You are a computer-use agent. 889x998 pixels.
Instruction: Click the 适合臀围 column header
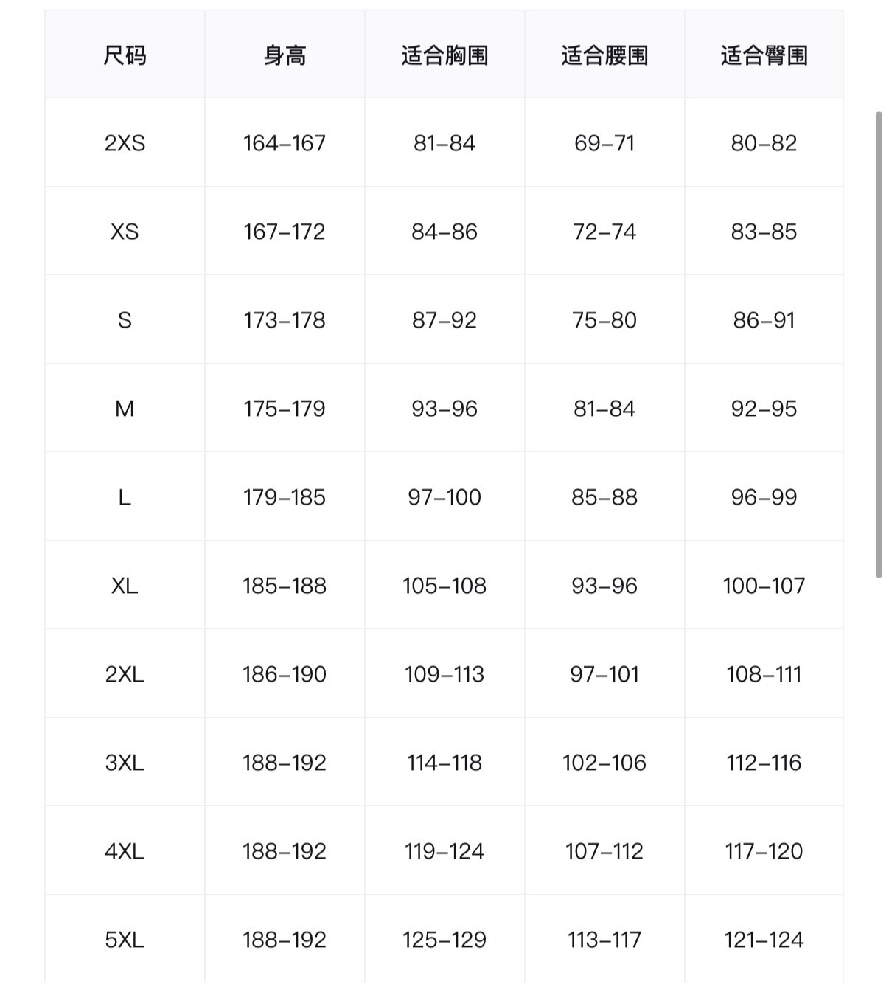click(764, 55)
